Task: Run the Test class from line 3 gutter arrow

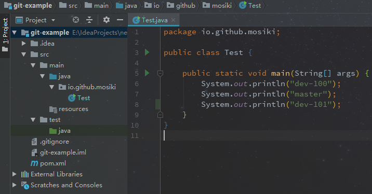Action: pos(147,52)
